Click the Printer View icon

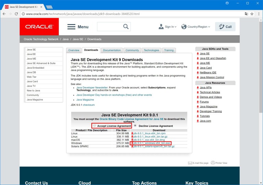213,163
